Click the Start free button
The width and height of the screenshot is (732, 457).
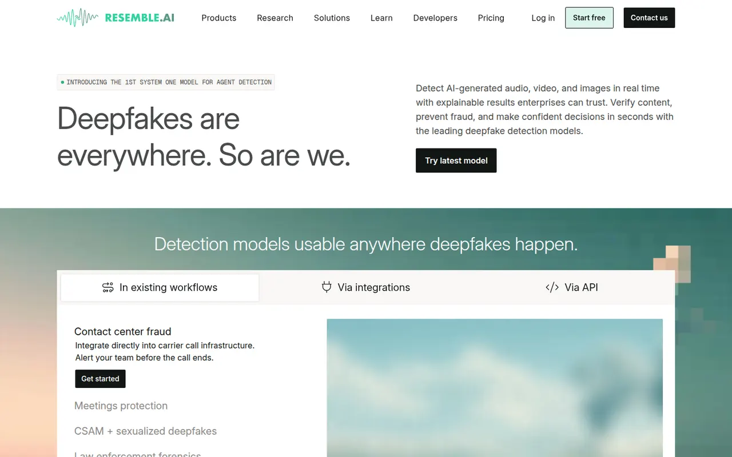tap(589, 18)
